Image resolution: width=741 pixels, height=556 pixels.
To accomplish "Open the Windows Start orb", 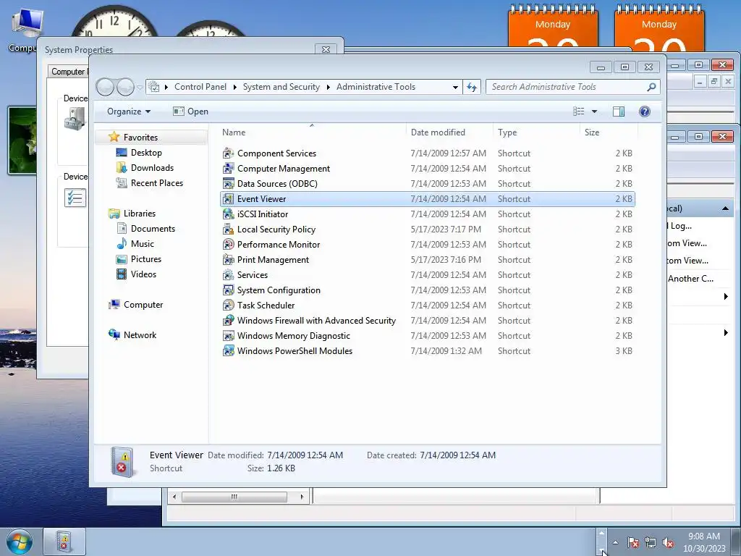I will pyautogui.click(x=19, y=542).
